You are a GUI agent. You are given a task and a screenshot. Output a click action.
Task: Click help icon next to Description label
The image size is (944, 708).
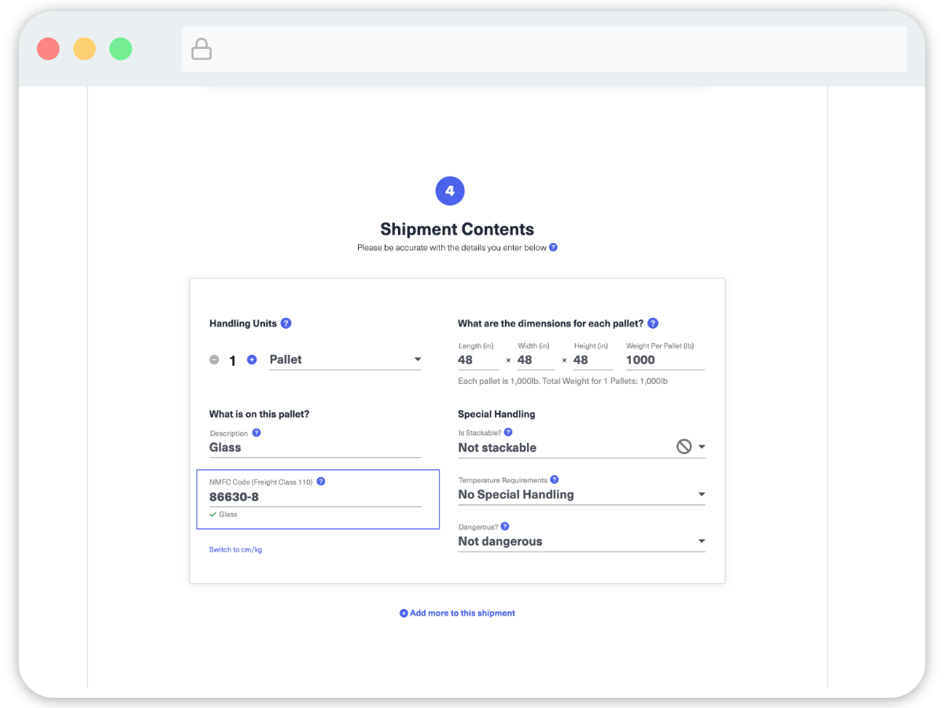pyautogui.click(x=256, y=433)
